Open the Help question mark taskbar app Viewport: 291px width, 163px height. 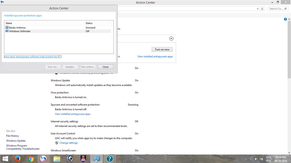[110, 159]
